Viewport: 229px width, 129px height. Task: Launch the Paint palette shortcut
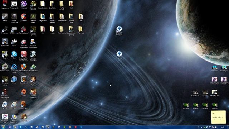click(x=14, y=105)
